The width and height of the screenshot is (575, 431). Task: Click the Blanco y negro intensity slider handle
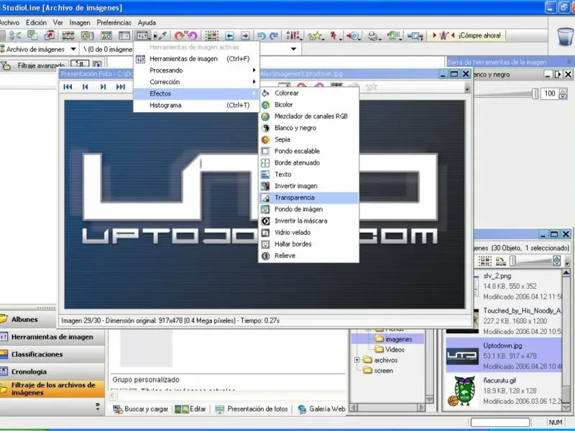click(535, 94)
